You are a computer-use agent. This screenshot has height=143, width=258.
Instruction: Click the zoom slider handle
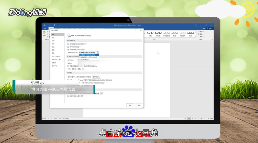coord(201,119)
